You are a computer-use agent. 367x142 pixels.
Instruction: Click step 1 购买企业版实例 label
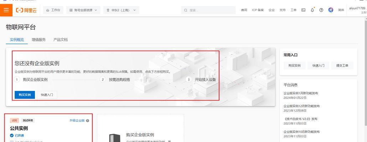point(35,80)
